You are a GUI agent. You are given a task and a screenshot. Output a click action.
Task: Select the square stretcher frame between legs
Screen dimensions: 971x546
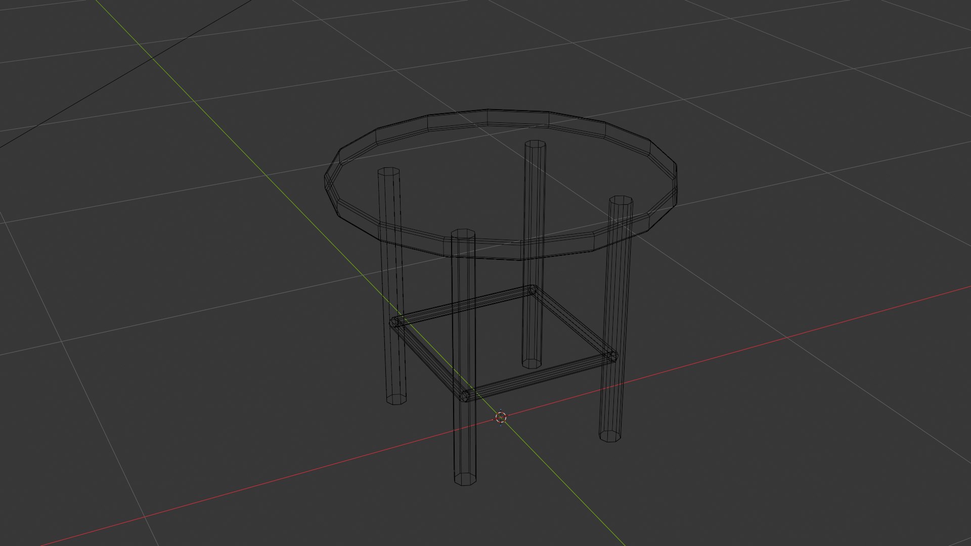[504, 343]
